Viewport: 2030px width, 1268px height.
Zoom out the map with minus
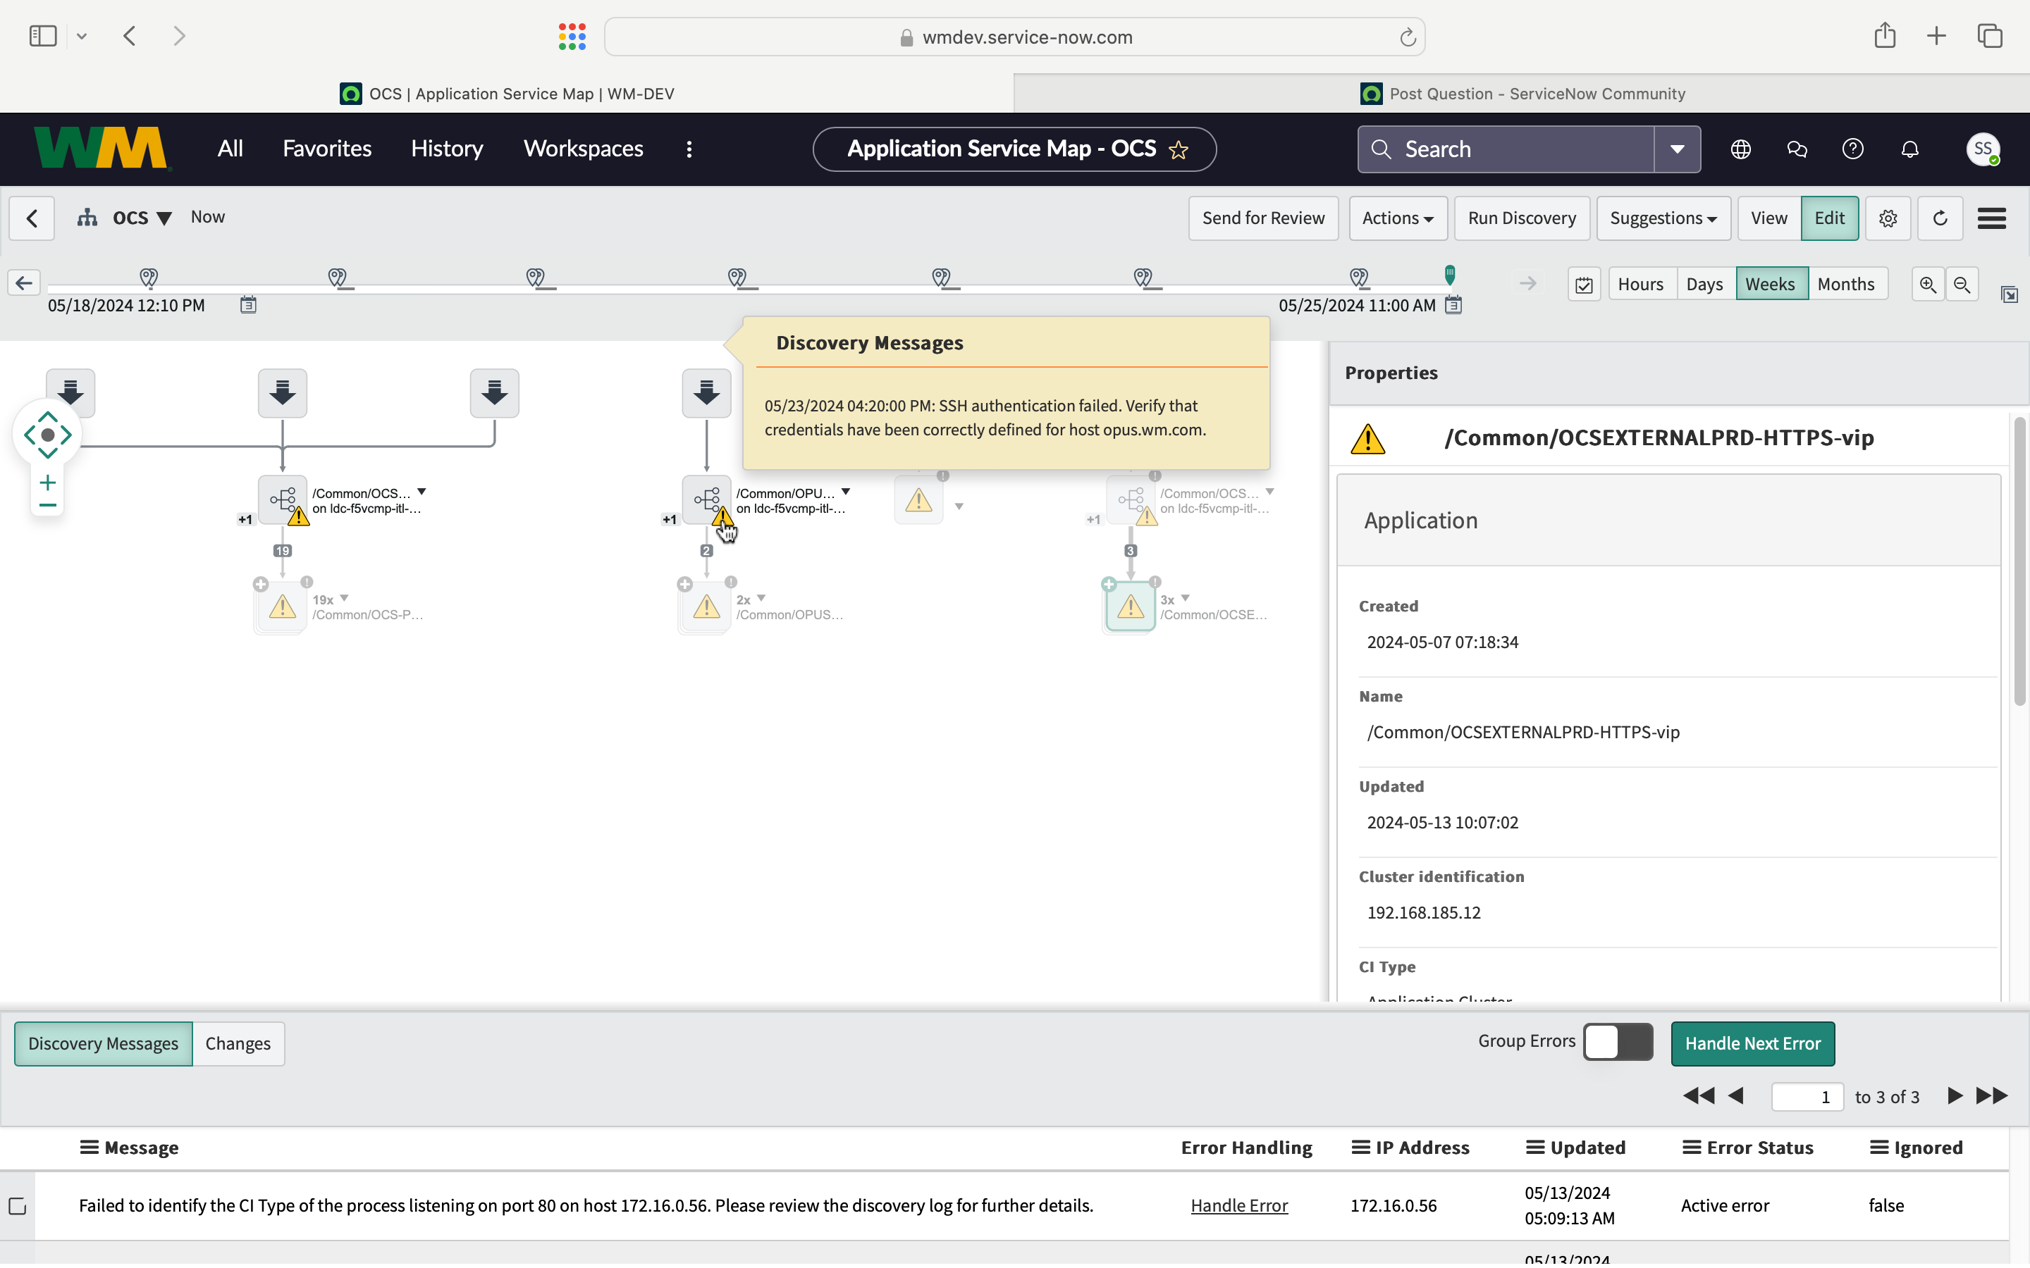tap(48, 505)
